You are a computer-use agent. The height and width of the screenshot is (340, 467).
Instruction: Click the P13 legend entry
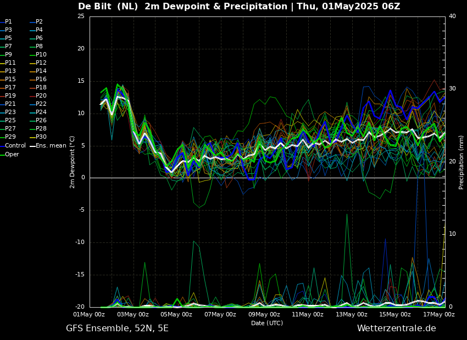pos(8,71)
